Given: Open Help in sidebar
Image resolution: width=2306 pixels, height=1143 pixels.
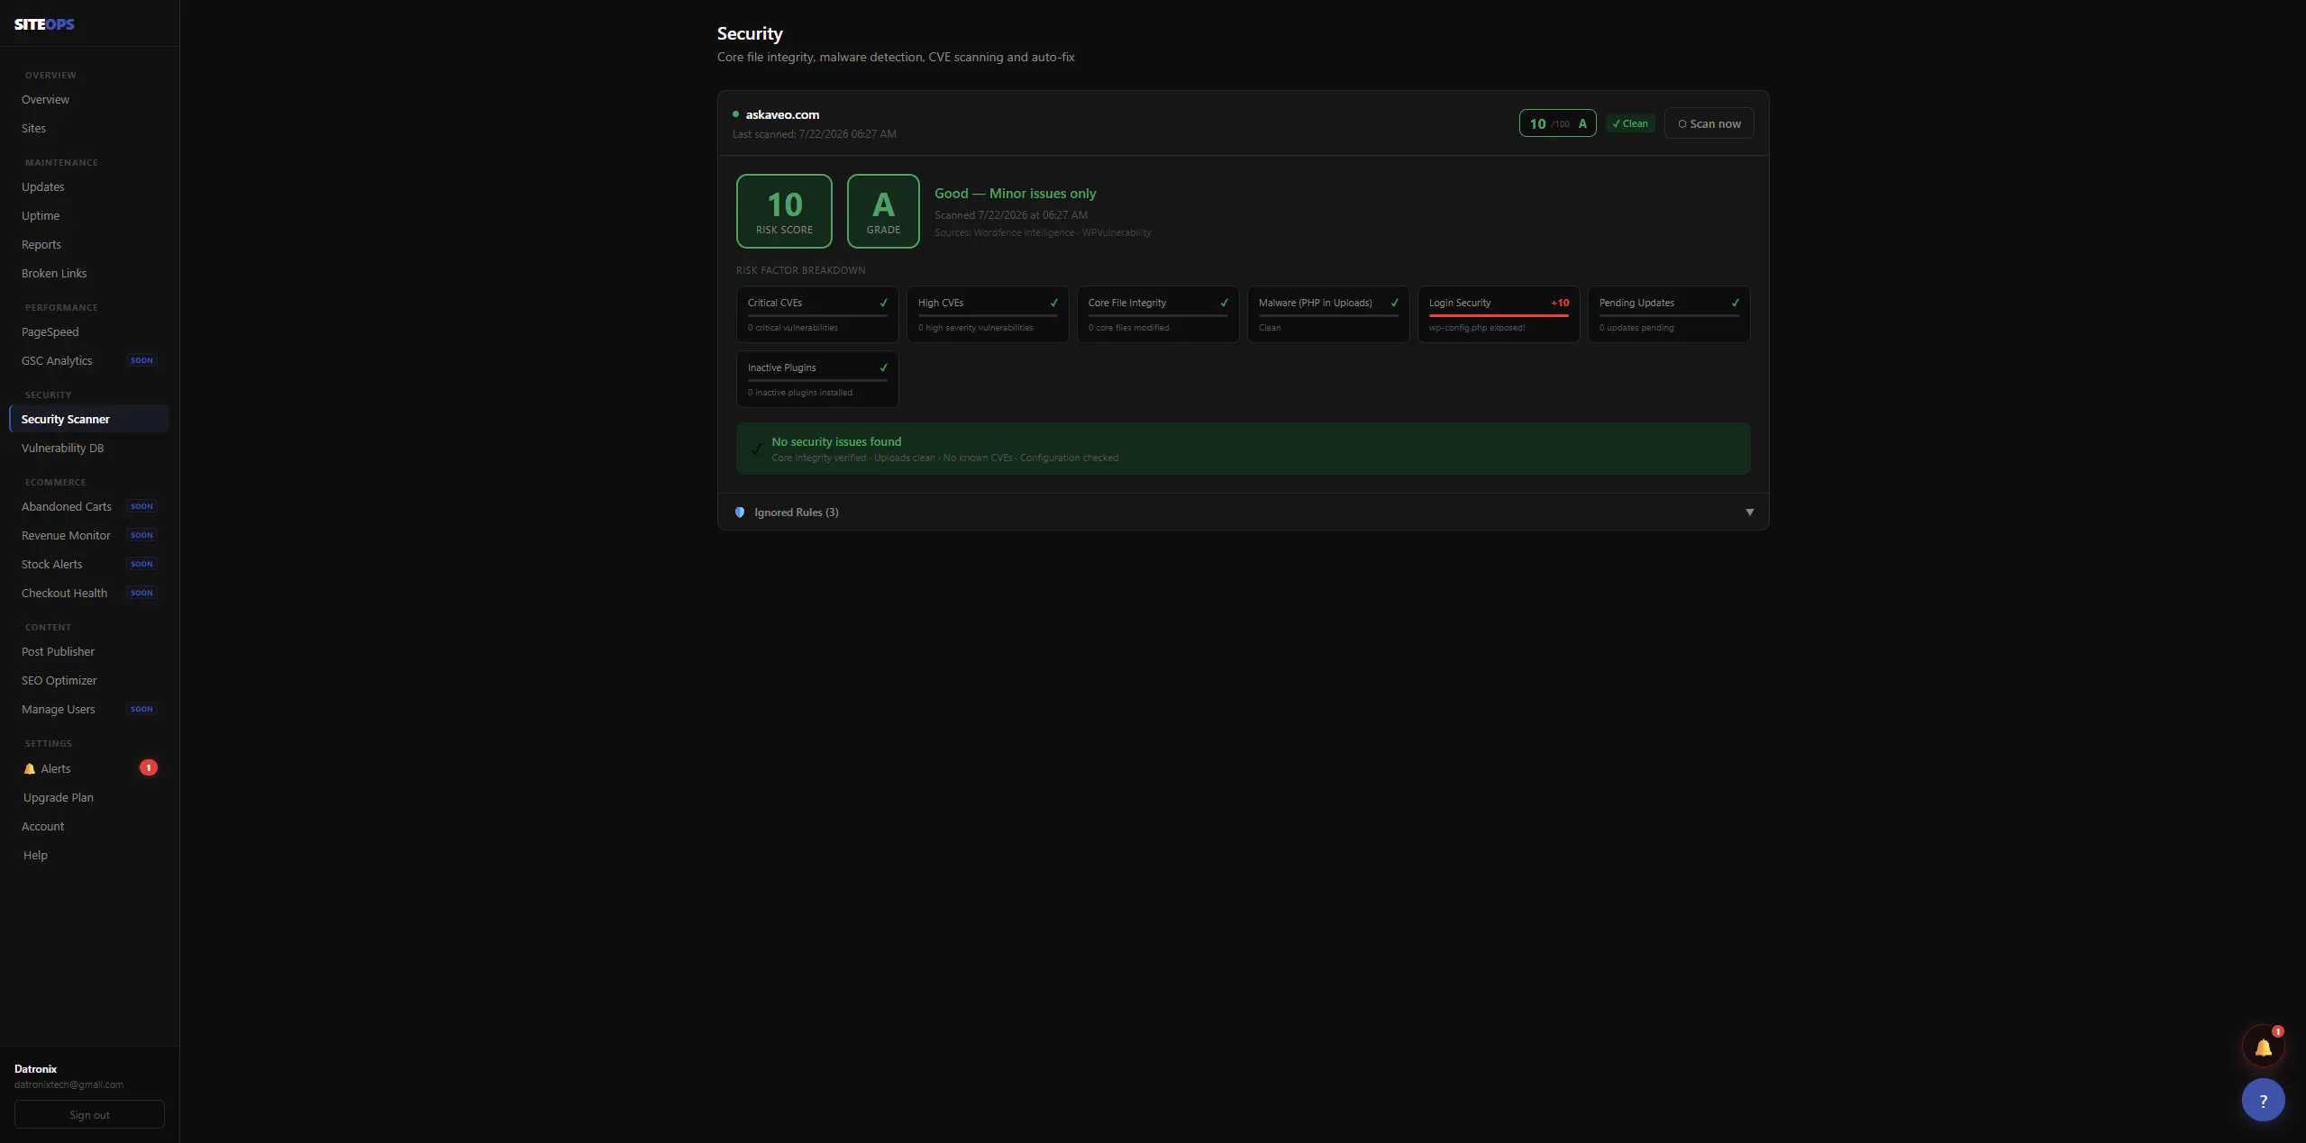Looking at the screenshot, I should coord(35,855).
